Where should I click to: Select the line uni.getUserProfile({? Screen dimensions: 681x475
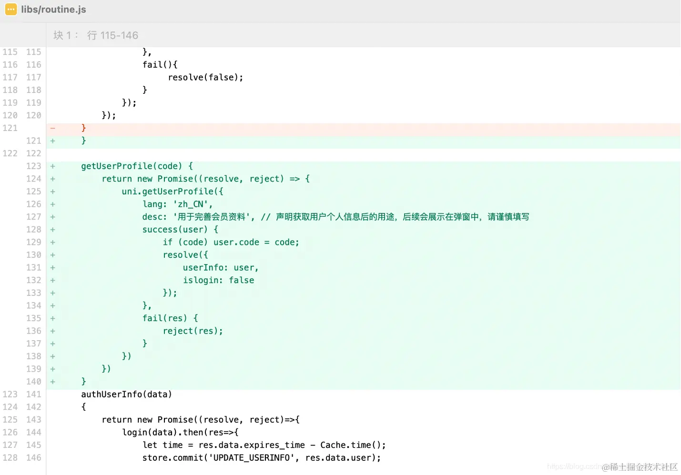173,191
